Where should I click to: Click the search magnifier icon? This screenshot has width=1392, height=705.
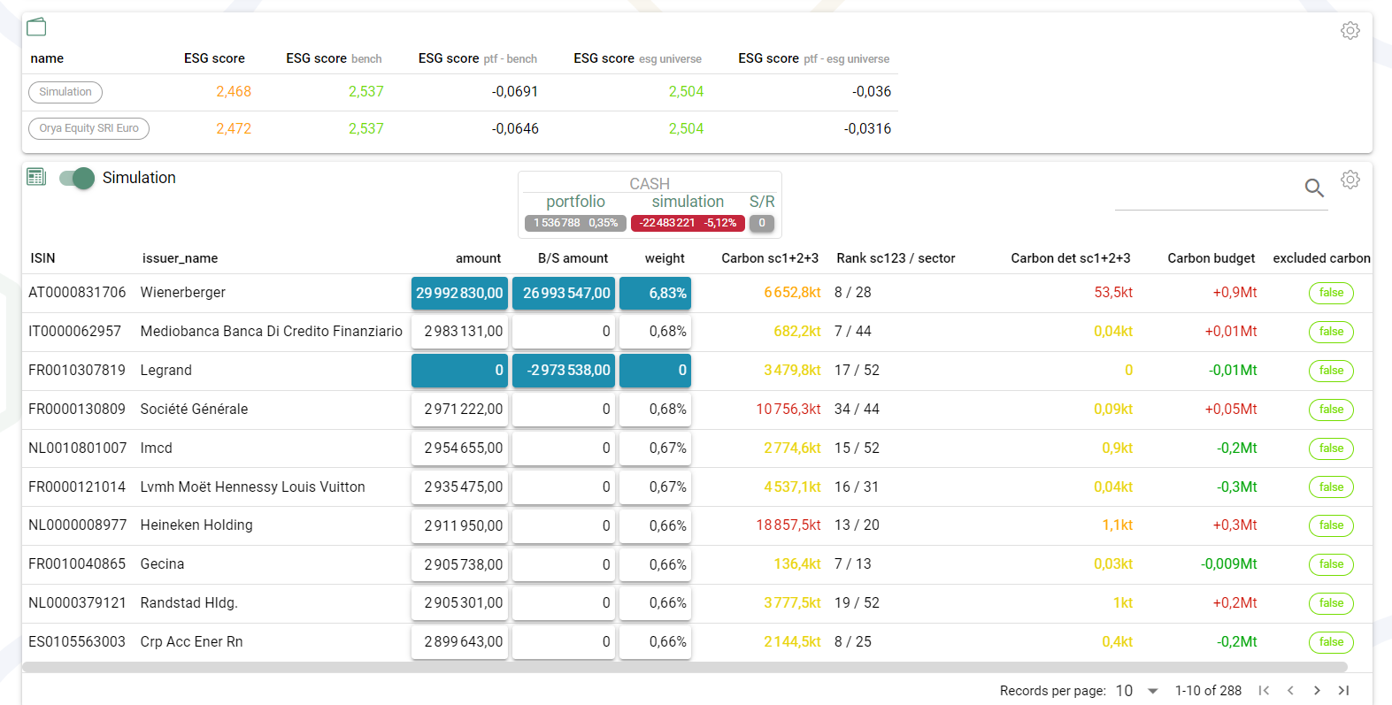point(1314,188)
